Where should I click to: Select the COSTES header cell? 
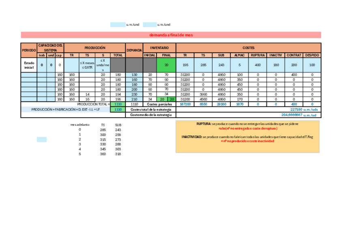tap(248, 47)
